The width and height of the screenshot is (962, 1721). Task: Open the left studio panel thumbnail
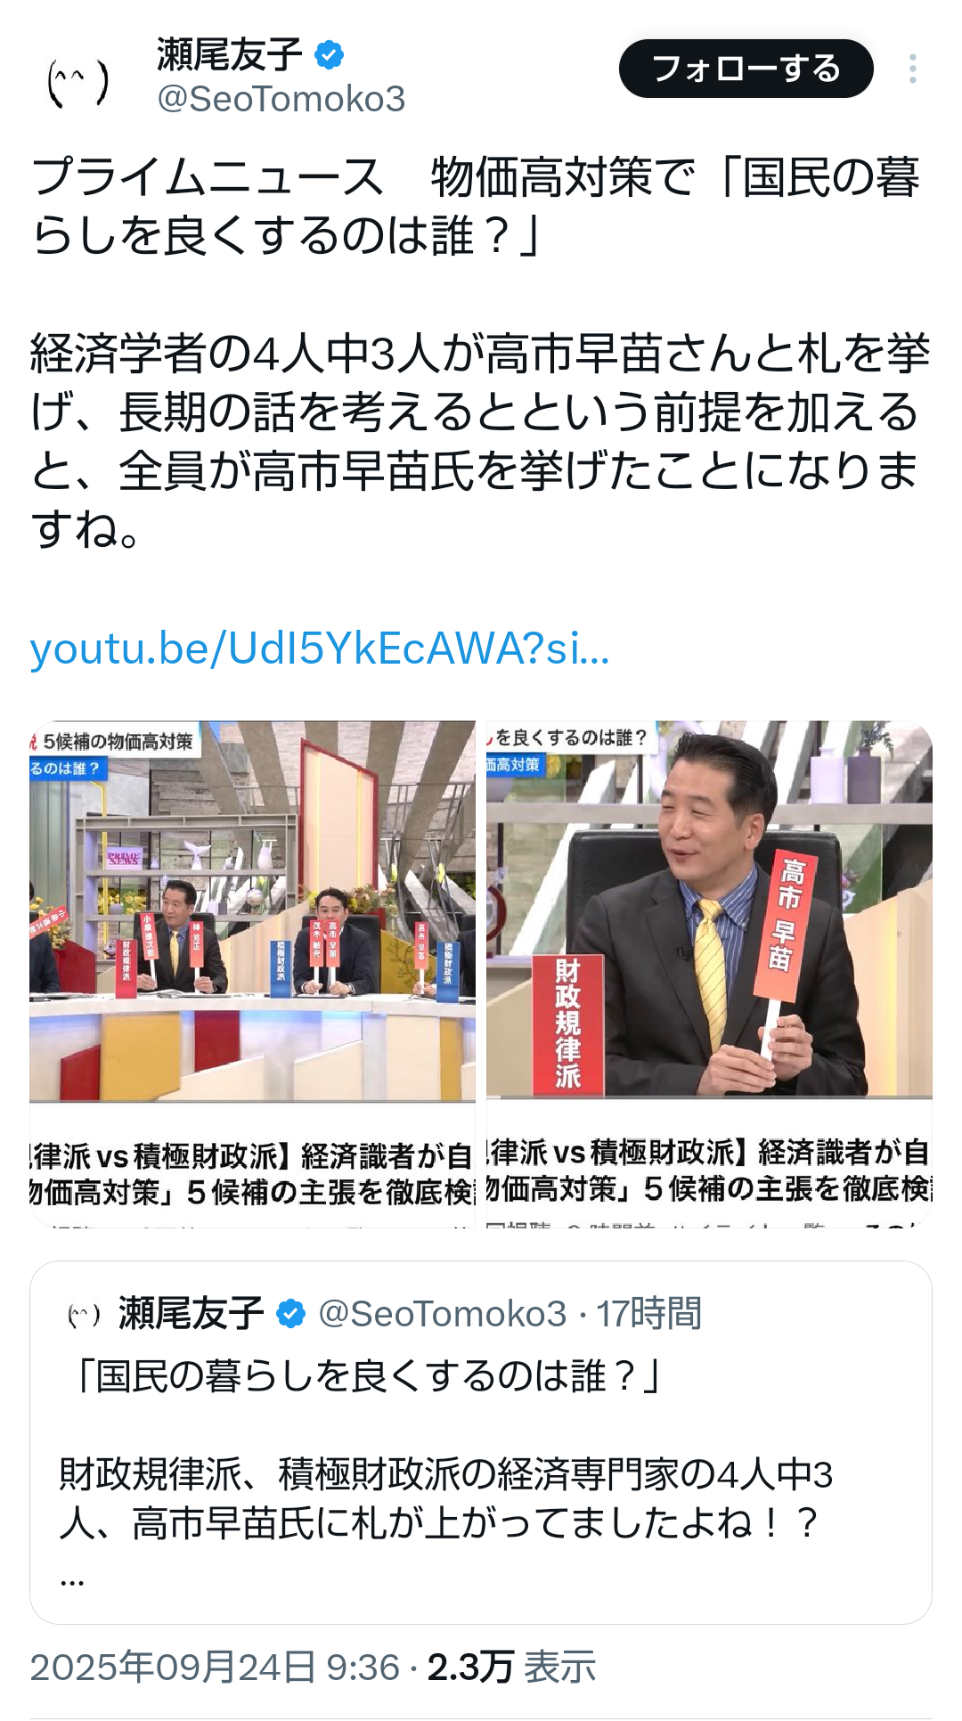[252, 911]
